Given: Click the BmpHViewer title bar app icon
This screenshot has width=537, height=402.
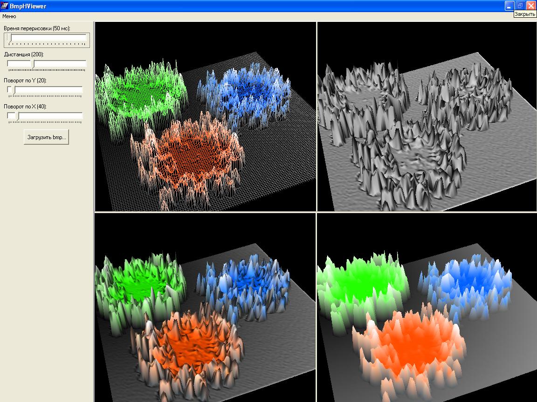Looking at the screenshot, I should click(x=5, y=6).
